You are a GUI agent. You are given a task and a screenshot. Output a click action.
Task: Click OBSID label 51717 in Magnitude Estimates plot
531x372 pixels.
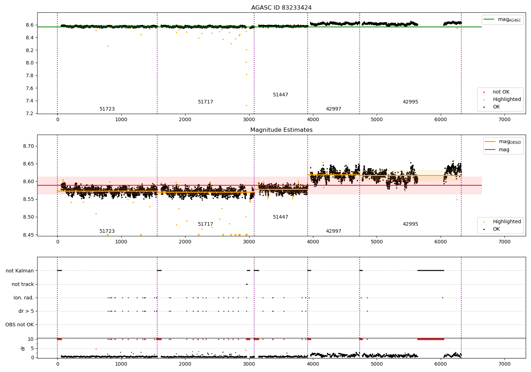(205, 224)
